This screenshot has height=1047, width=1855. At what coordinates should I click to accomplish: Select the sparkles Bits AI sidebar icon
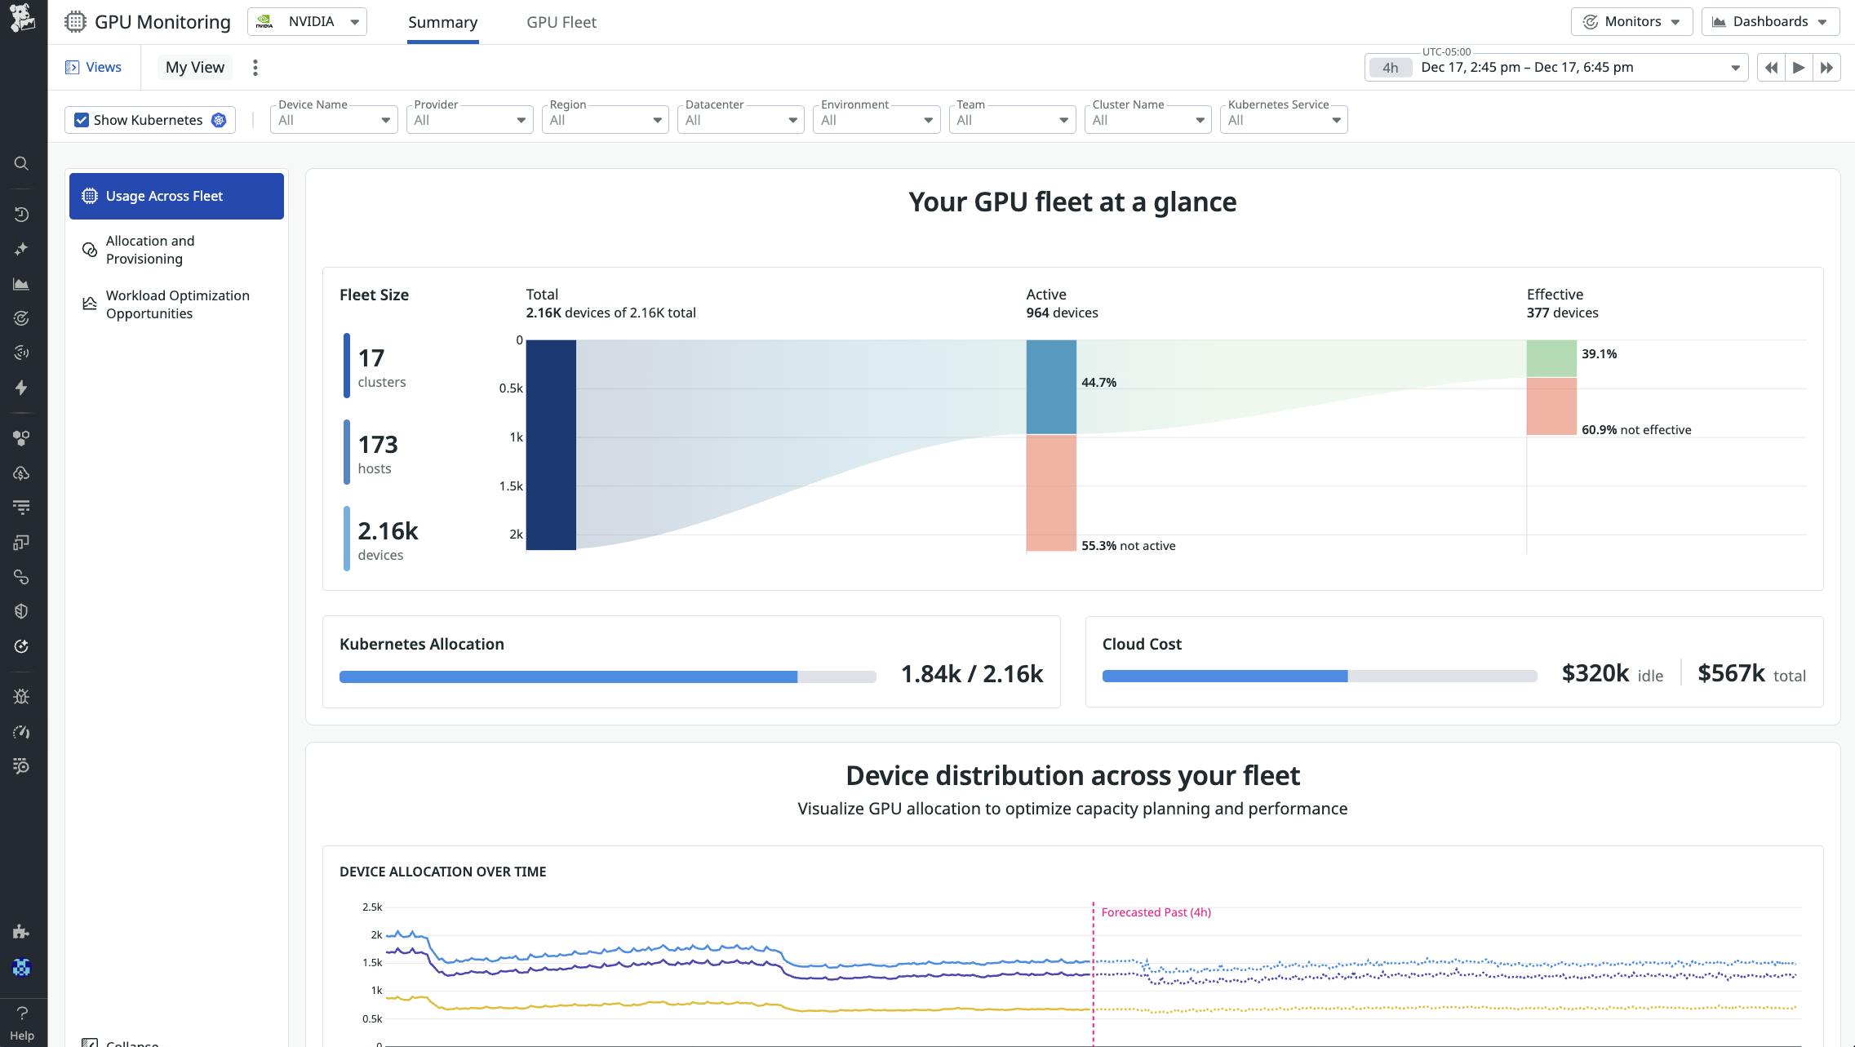22,248
